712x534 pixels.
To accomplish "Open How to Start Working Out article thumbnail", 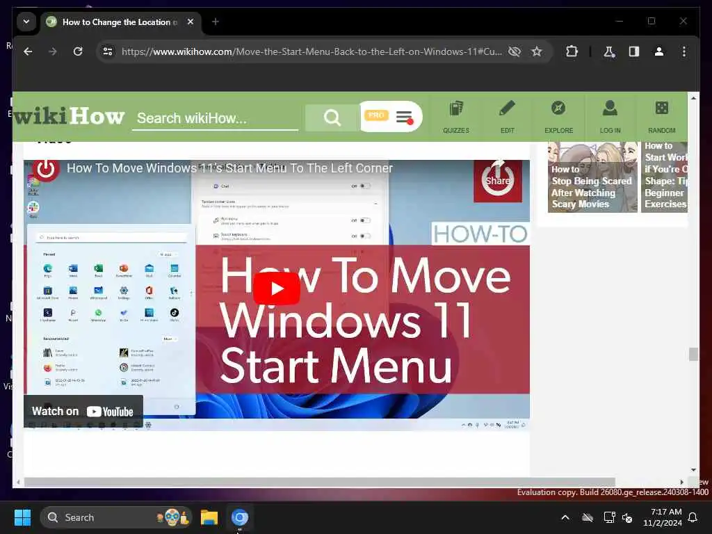I will (664, 177).
